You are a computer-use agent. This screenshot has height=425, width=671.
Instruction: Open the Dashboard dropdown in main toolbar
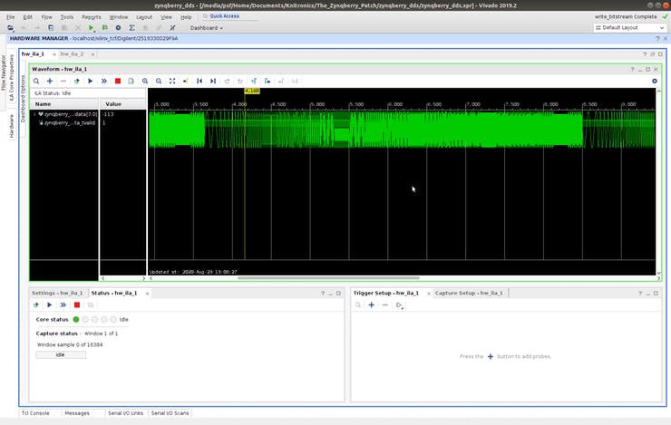pyautogui.click(x=207, y=28)
